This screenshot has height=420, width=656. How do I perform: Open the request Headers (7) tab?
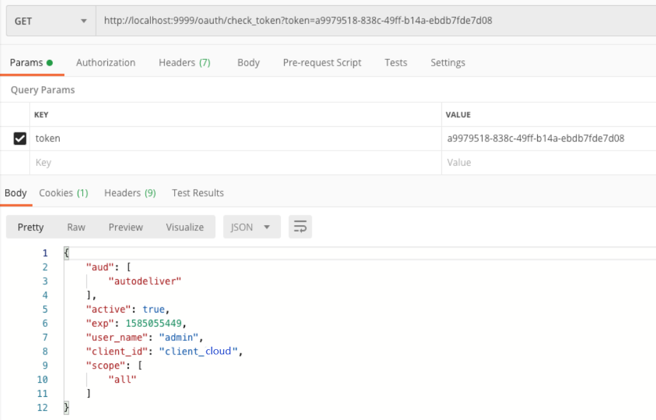point(184,62)
